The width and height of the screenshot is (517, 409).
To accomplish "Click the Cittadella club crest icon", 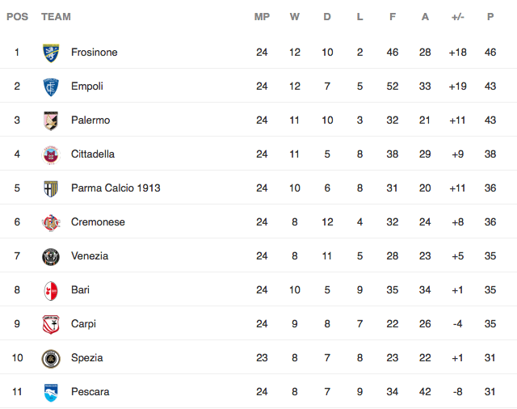I will (x=51, y=154).
